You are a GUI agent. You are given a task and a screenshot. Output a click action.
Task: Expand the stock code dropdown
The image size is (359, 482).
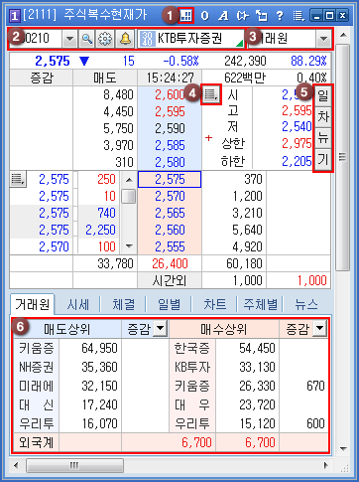click(x=69, y=39)
